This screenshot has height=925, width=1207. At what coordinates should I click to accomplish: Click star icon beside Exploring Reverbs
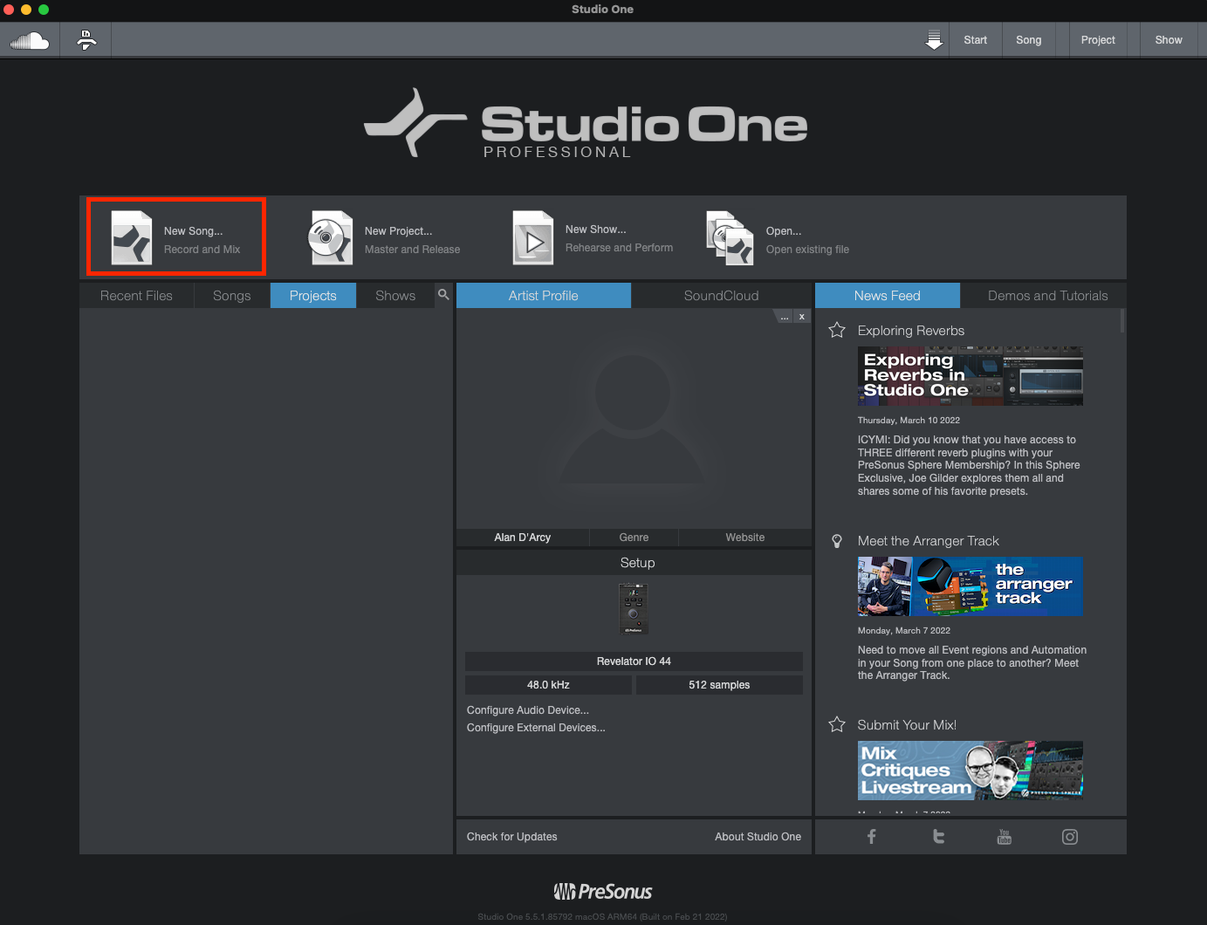click(837, 330)
